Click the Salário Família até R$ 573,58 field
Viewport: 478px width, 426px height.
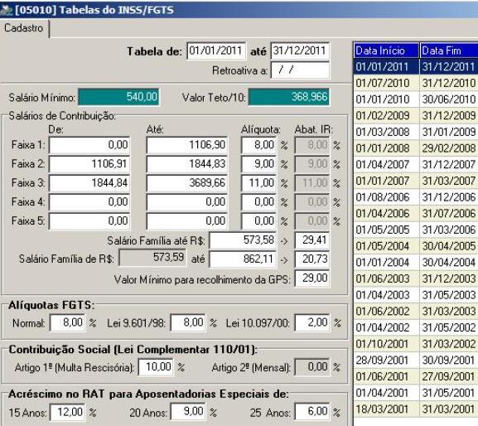tap(243, 240)
